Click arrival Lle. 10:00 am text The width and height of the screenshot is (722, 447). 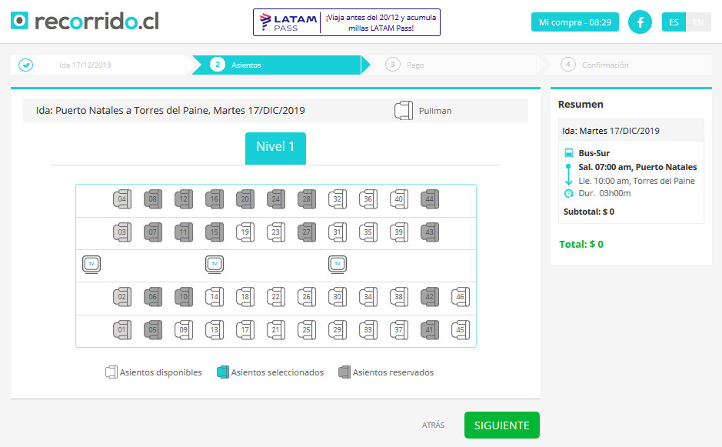[637, 181]
